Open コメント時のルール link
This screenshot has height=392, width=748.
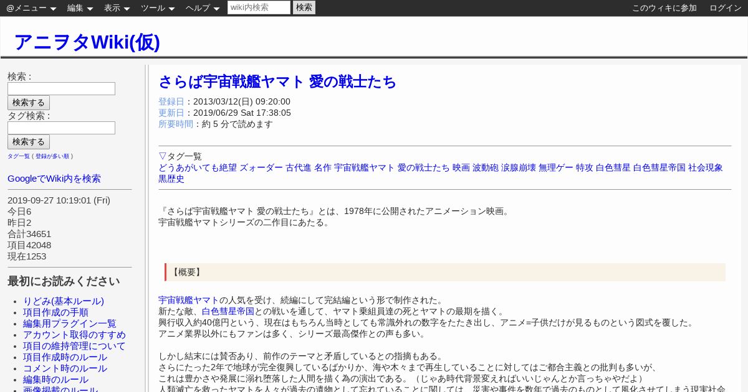(65, 368)
